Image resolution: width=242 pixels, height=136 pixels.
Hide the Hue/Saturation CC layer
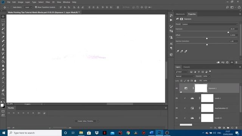(x=177, y=108)
